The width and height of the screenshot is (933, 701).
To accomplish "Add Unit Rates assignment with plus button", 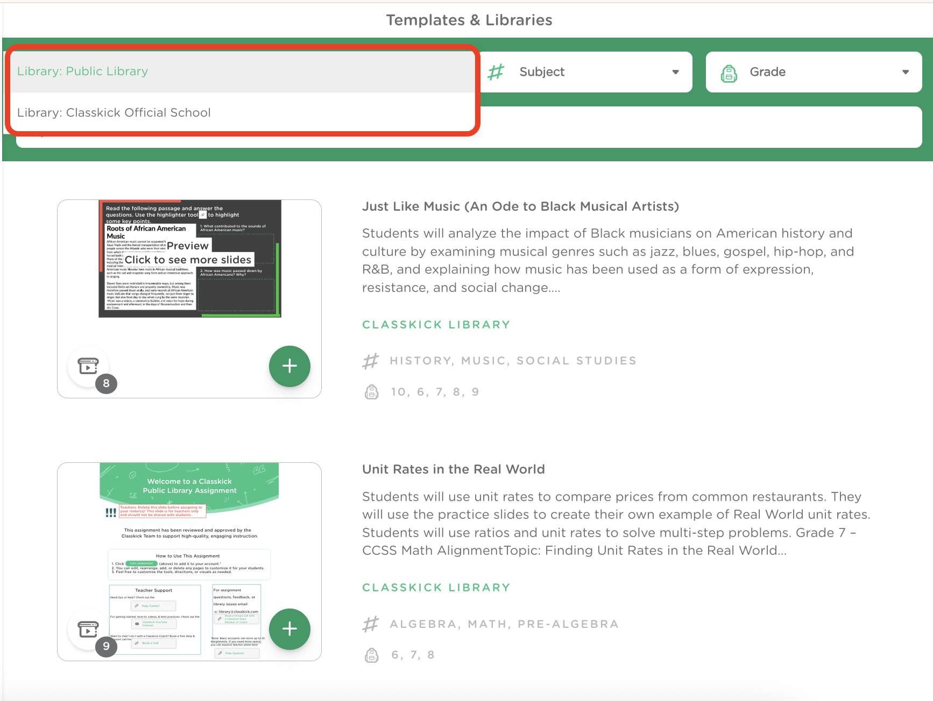I will click(x=289, y=629).
